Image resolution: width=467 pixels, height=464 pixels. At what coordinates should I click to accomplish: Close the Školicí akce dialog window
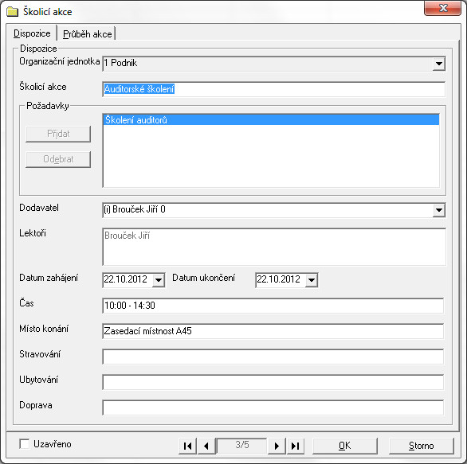point(442,8)
